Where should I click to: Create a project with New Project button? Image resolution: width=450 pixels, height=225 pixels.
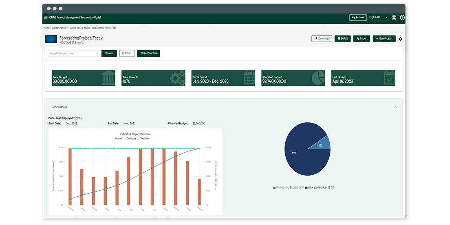click(x=384, y=39)
